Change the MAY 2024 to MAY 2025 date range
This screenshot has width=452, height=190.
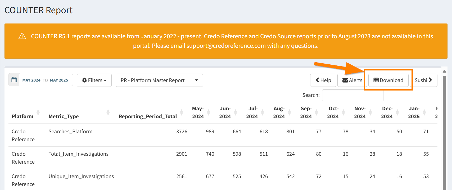point(45,80)
